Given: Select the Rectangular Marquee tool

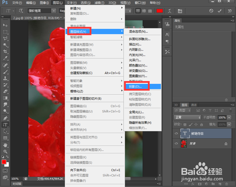Looking at the screenshot, I should click(x=5, y=32).
